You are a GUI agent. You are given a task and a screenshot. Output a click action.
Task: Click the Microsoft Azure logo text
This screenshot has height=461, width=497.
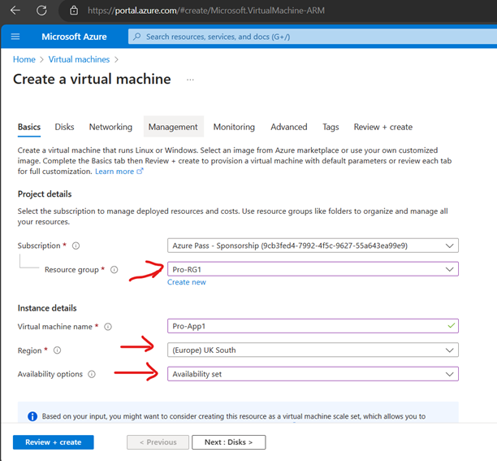click(x=74, y=37)
